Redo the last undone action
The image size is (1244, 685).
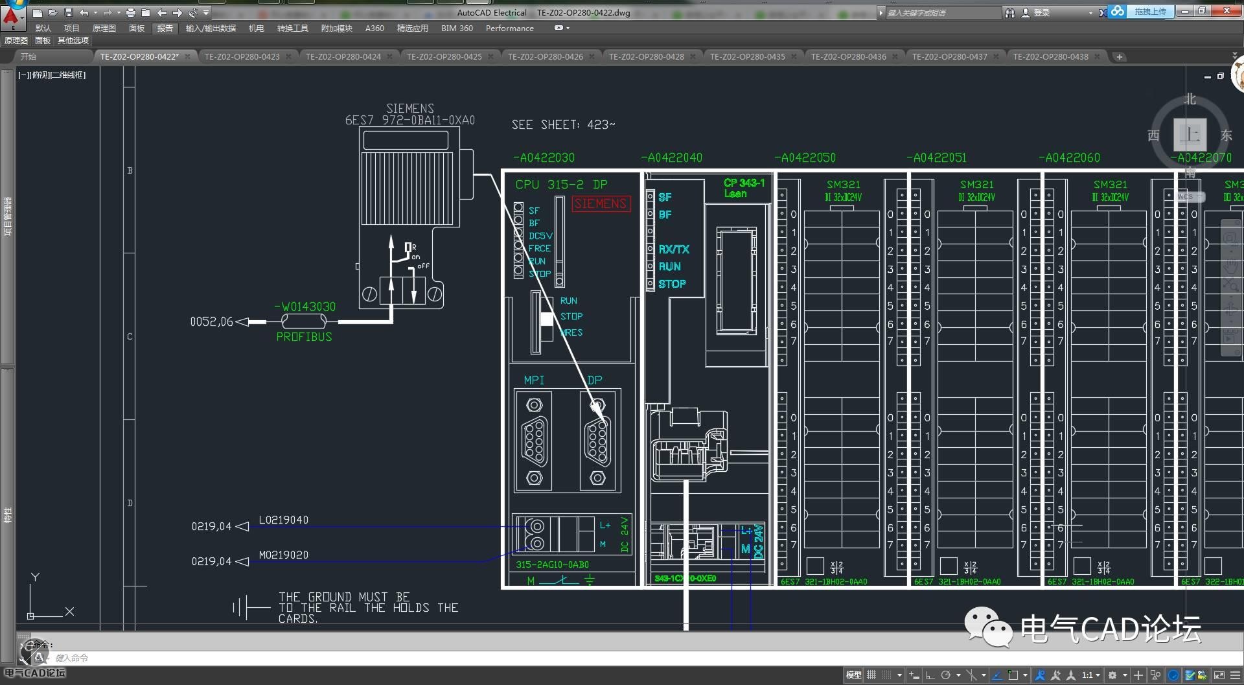pos(107,12)
